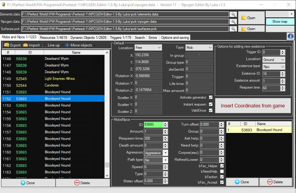Click the Surfaces.pck path field
This screenshot has height=193, width=296.
tap(125, 29)
